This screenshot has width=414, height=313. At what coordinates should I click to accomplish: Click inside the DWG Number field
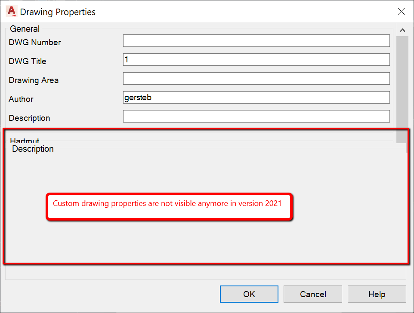point(256,40)
